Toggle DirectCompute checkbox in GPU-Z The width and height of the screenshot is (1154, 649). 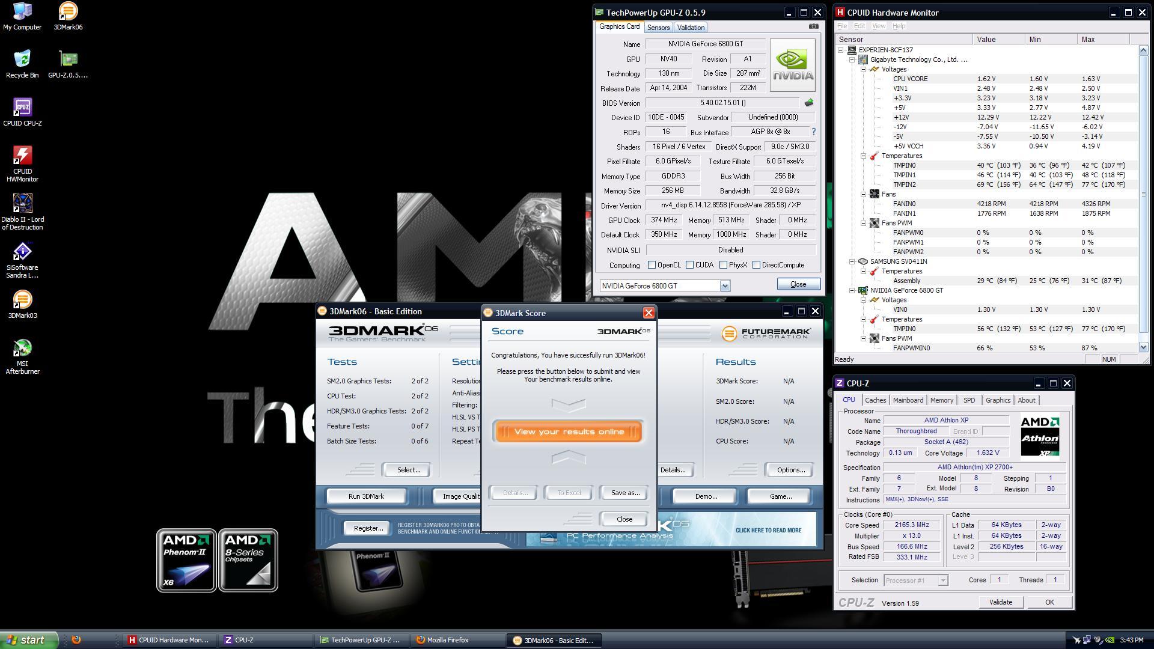(x=756, y=265)
